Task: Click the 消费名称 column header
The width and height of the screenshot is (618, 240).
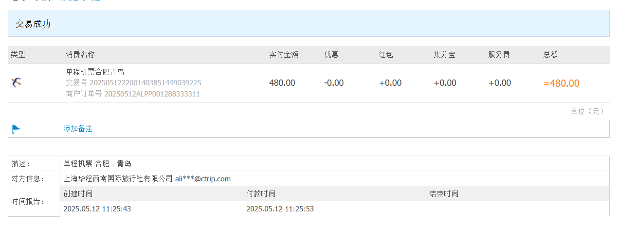Action: coord(80,55)
